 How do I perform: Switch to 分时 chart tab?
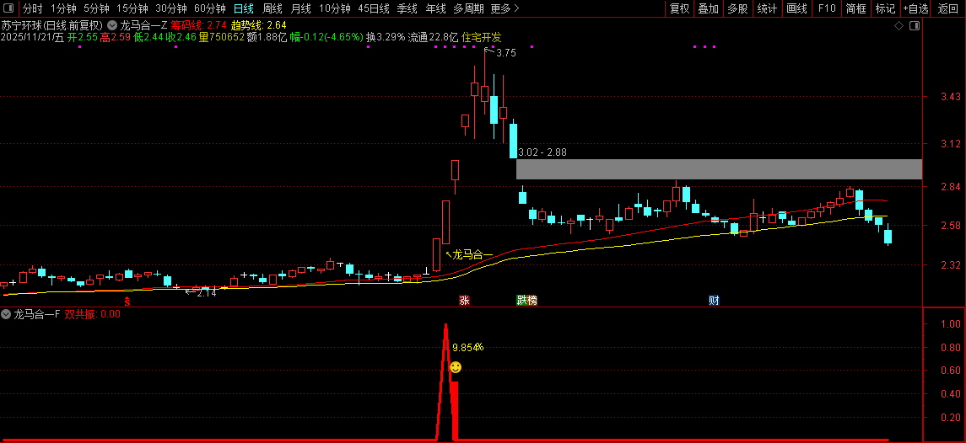click(33, 8)
